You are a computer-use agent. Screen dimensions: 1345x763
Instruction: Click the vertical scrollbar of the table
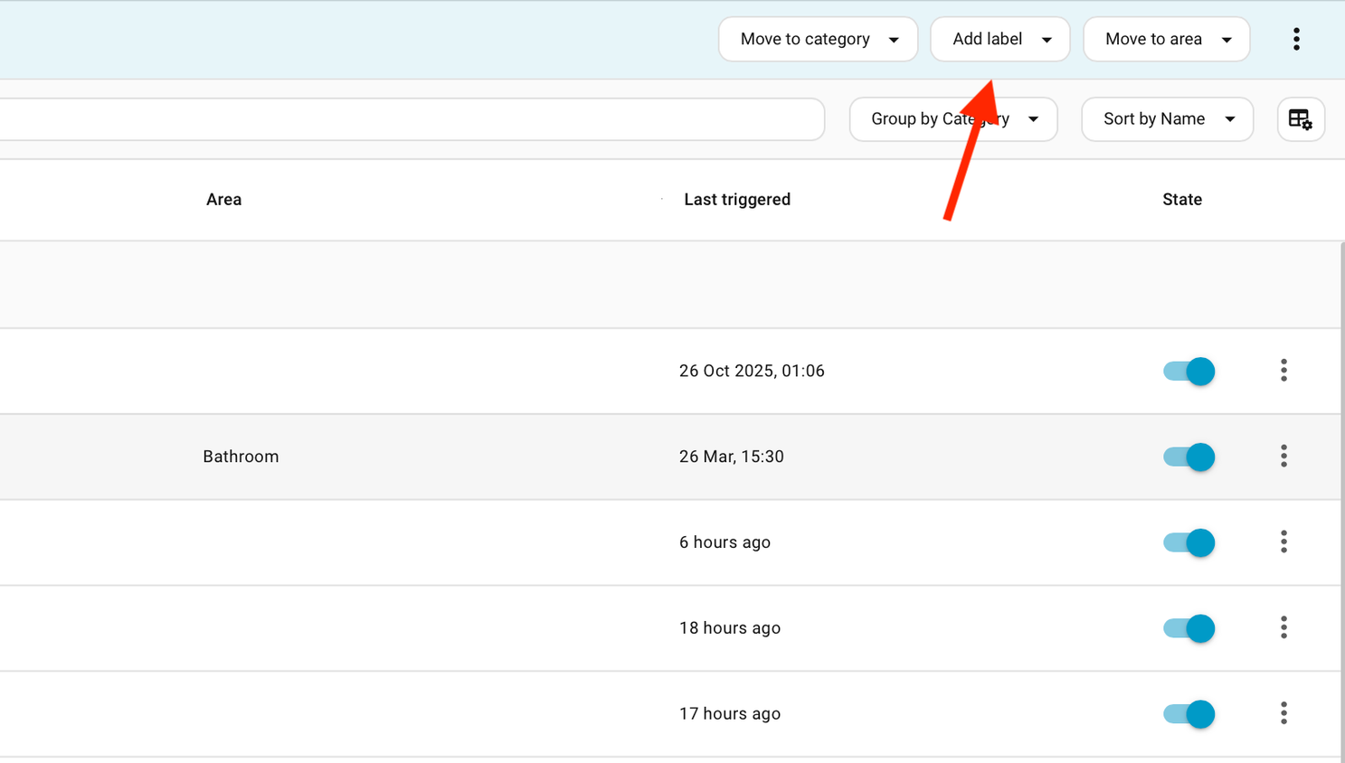coord(1342,502)
